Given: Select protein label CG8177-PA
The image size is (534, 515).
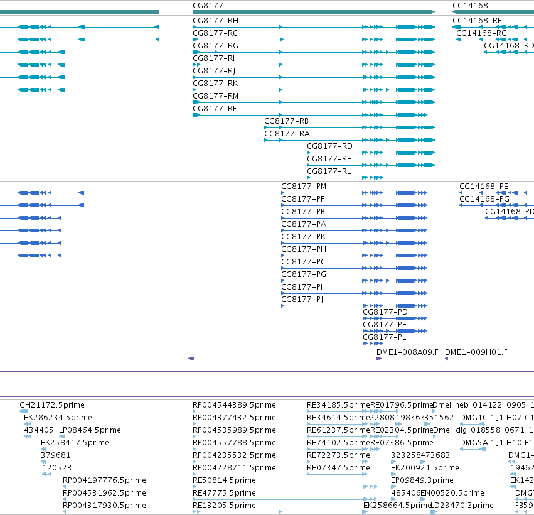Looking at the screenshot, I should (304, 225).
